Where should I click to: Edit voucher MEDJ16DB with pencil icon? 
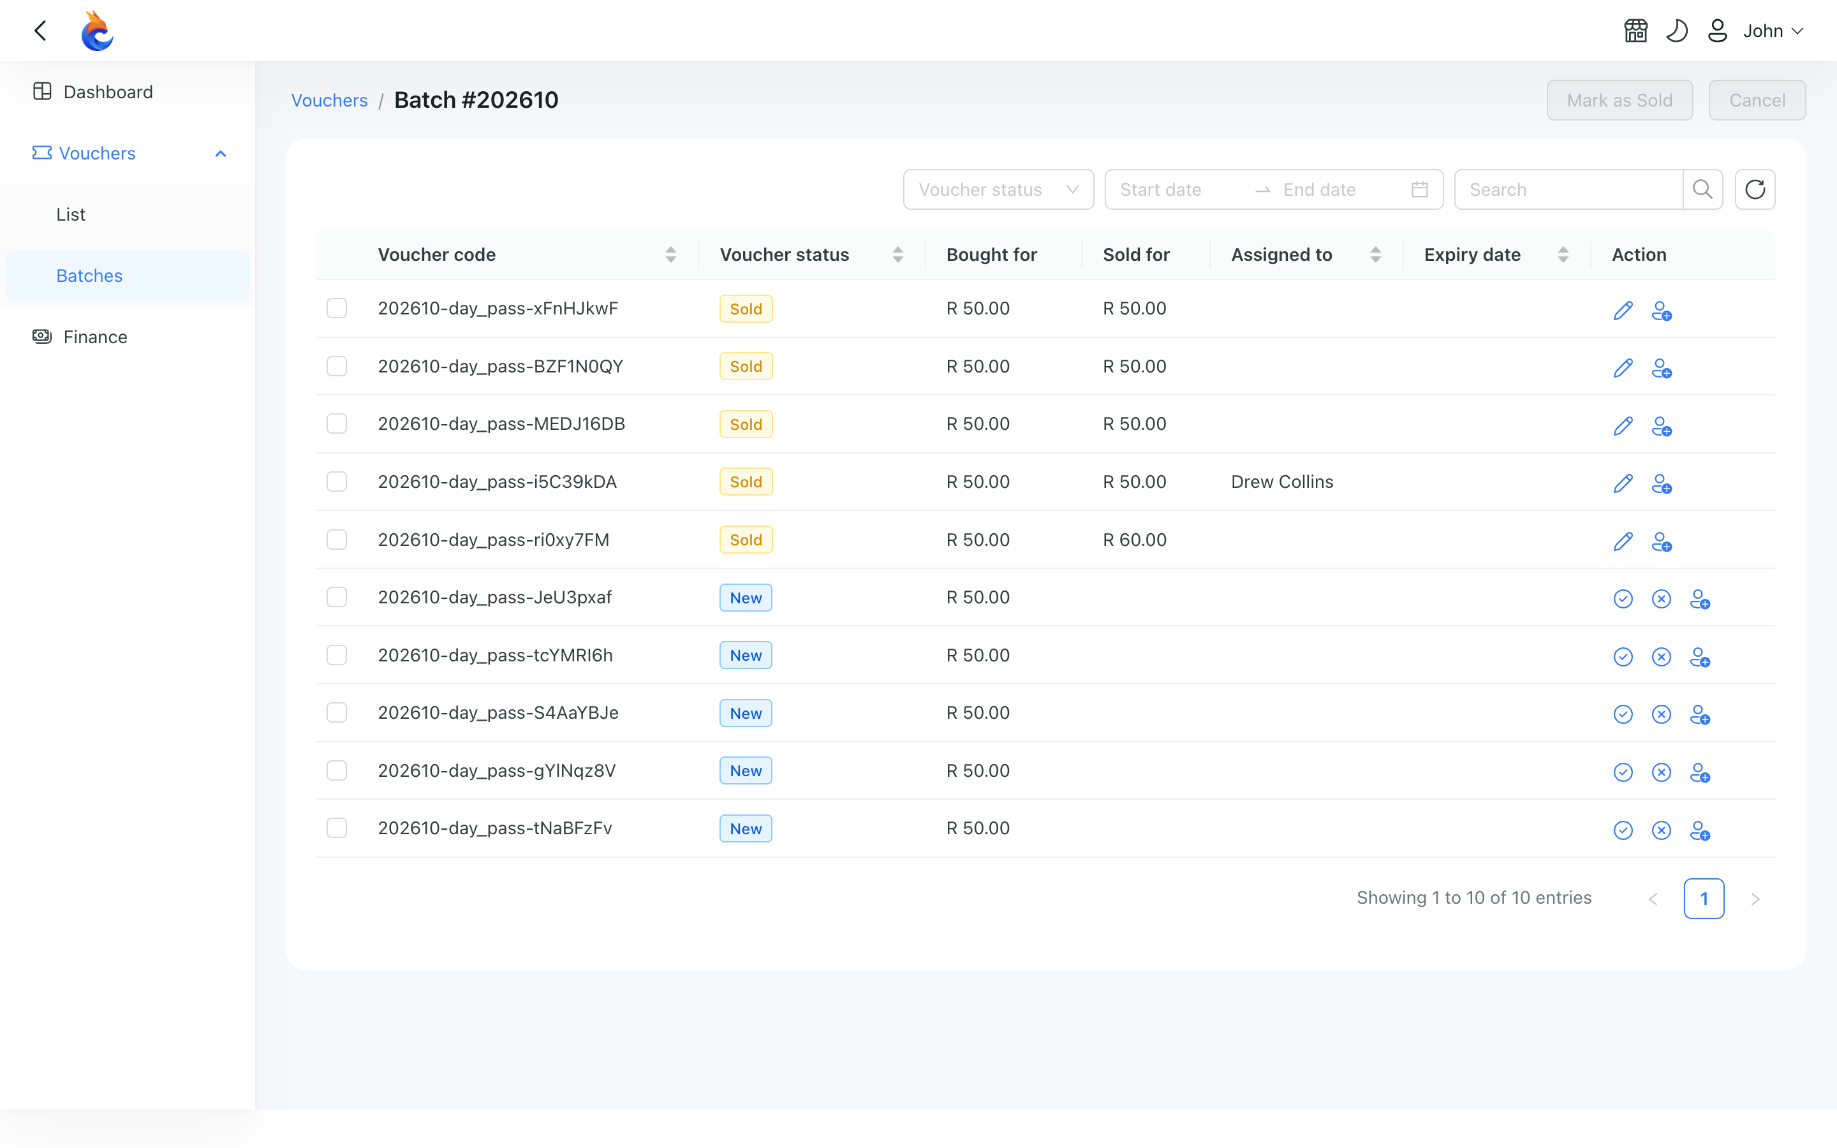1623,426
